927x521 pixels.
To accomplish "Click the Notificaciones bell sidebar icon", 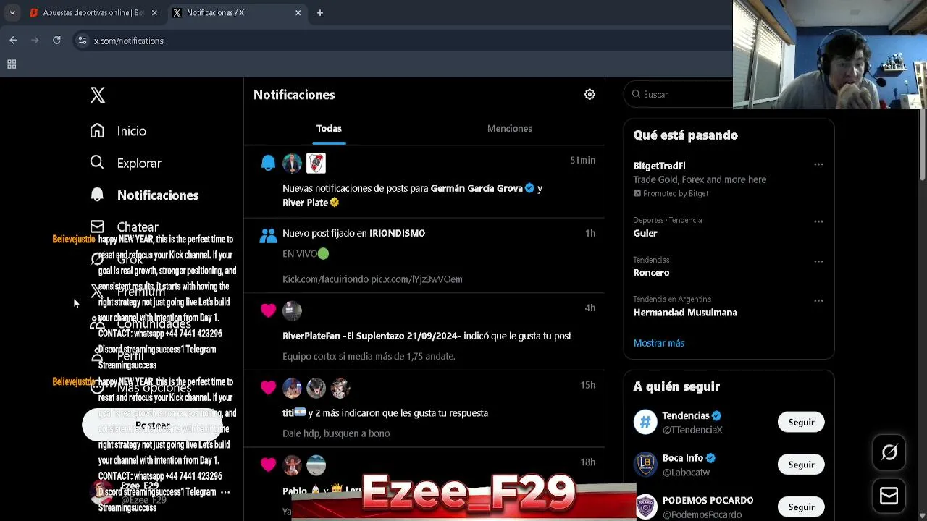I will (x=97, y=194).
